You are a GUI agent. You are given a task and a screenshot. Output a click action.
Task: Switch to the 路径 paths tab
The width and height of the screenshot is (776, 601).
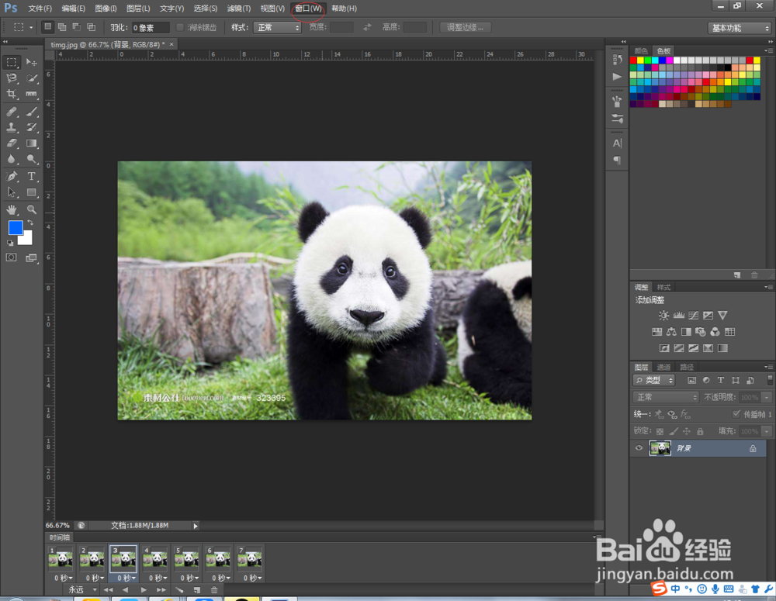687,367
